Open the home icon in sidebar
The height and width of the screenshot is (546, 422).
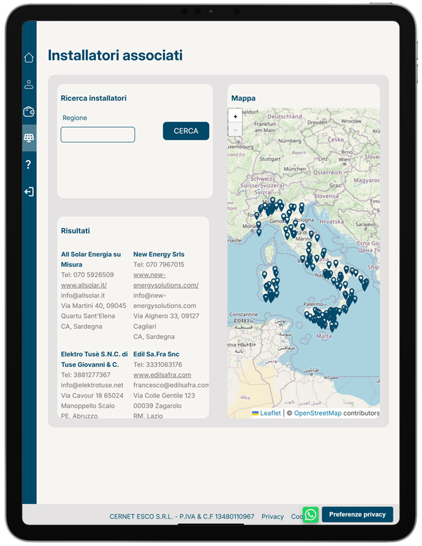(x=29, y=58)
